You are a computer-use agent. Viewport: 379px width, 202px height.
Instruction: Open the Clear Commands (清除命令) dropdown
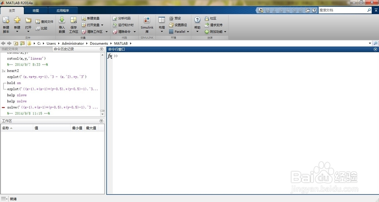[135, 32]
